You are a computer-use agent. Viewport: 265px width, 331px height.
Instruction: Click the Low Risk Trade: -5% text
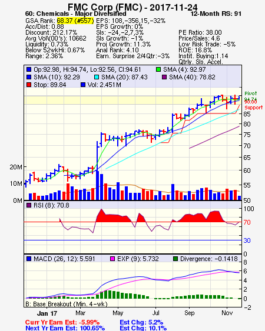tap(207, 44)
